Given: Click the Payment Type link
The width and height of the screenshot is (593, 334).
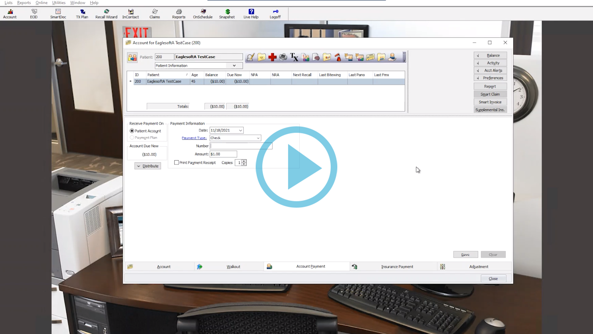Looking at the screenshot, I should [194, 138].
